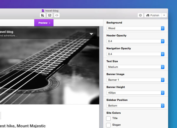Click the 'Header Opacity' label
Image resolution: width=177 pixels, height=128 pixels.
(x=117, y=36)
